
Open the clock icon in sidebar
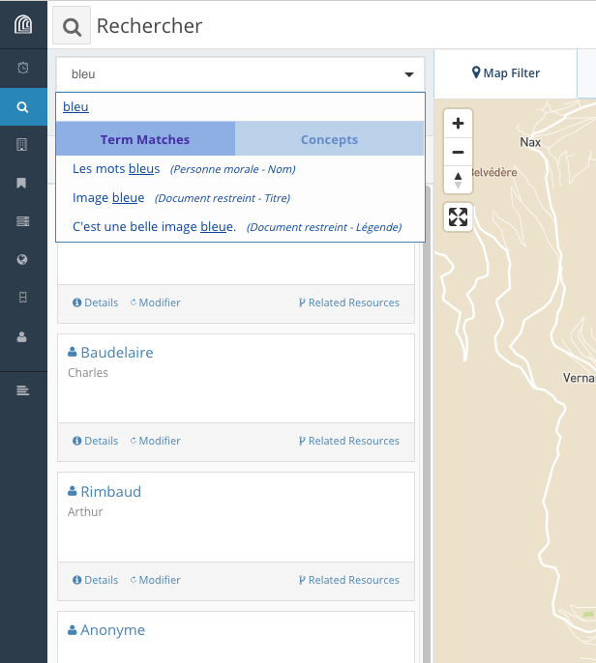point(23,68)
